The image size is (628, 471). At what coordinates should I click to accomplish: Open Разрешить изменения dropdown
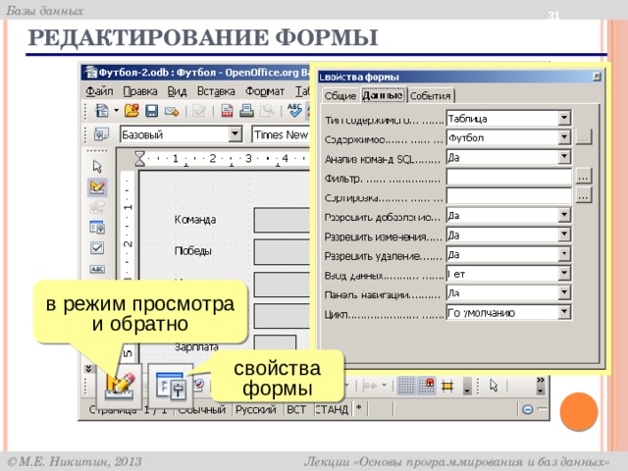coord(564,235)
